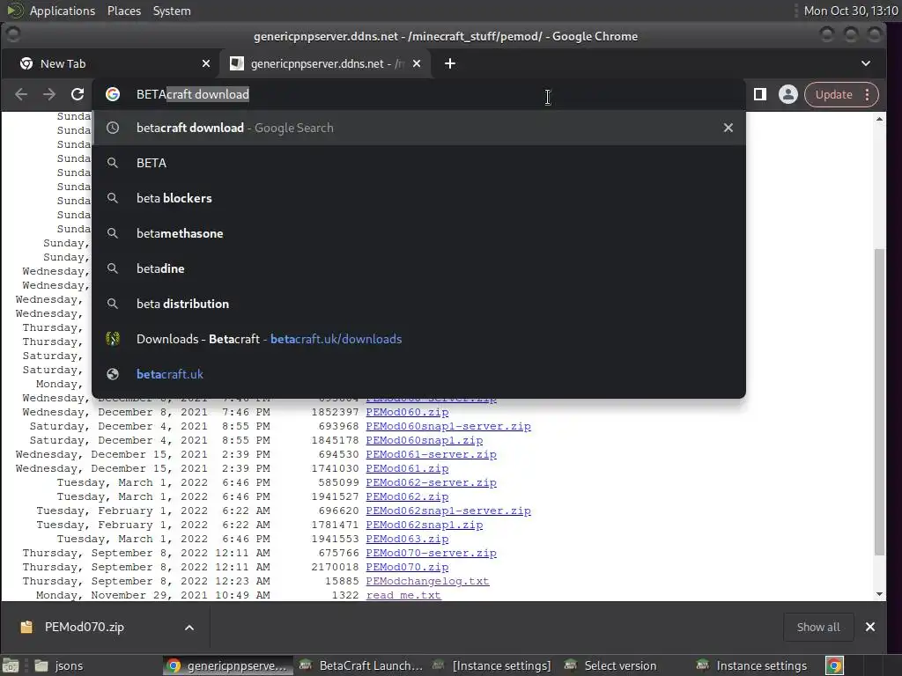This screenshot has height=676, width=902.
Task: Download PEMod062snap1-server.zip
Action: (448, 511)
